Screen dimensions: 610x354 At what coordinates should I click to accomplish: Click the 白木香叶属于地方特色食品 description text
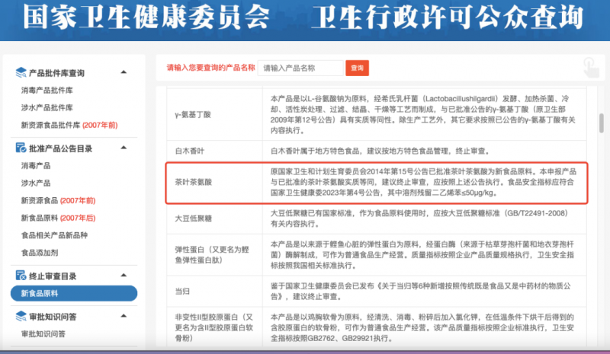tap(380, 151)
